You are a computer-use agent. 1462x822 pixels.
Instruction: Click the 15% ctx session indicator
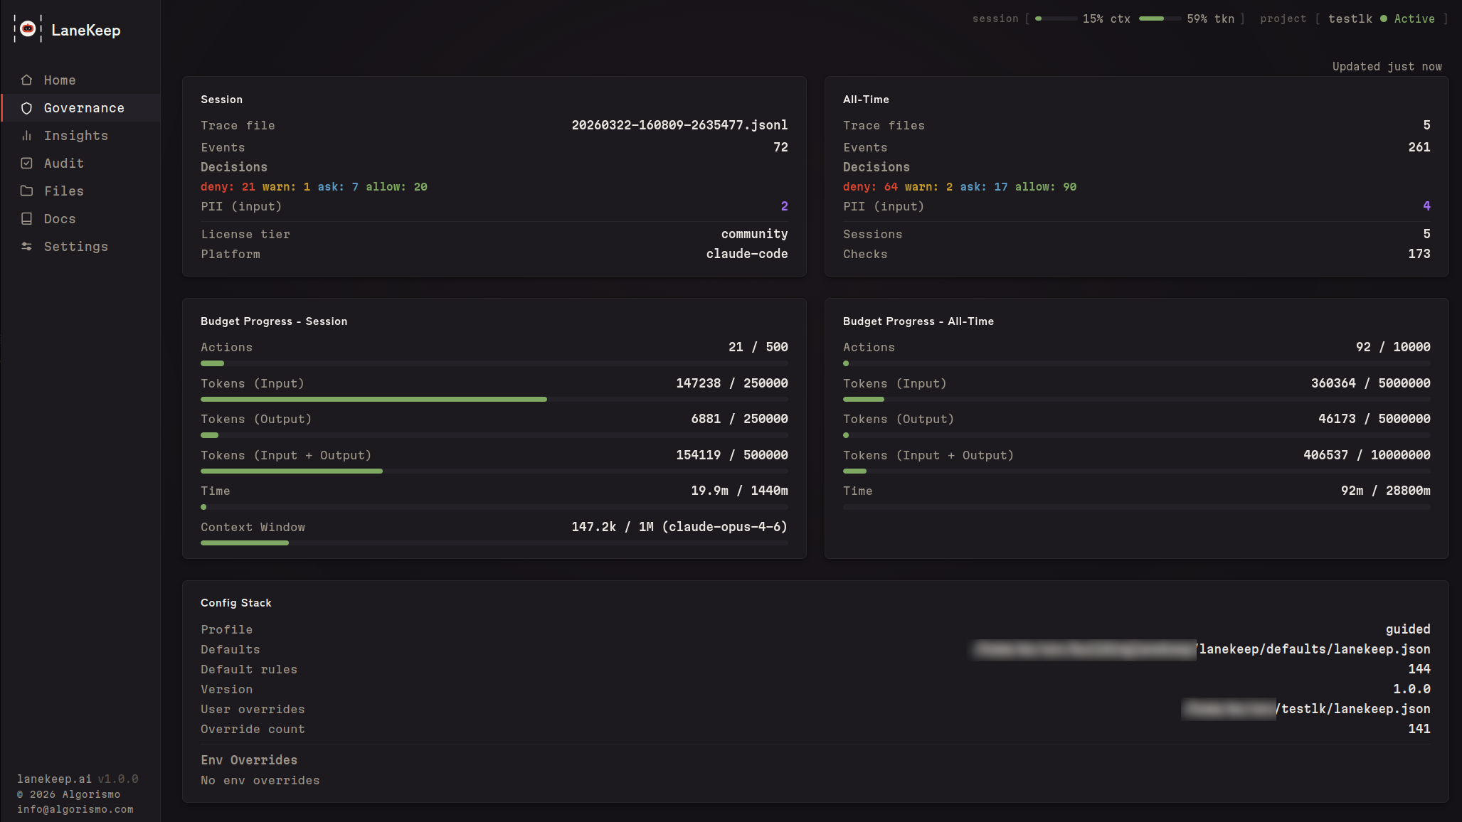click(x=1056, y=18)
